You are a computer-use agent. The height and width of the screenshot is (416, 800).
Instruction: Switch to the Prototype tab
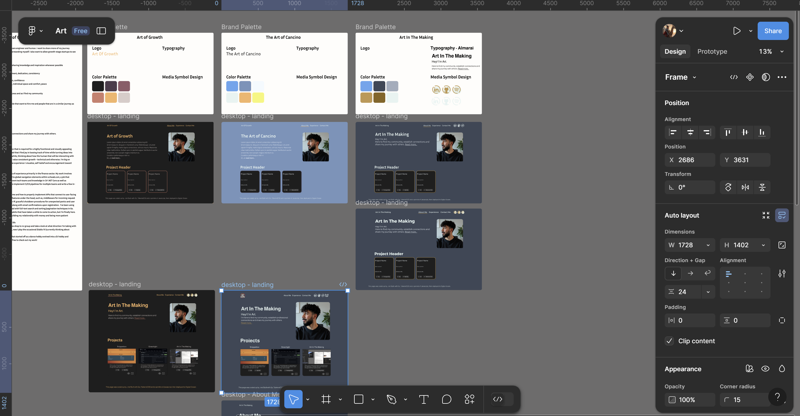click(712, 51)
